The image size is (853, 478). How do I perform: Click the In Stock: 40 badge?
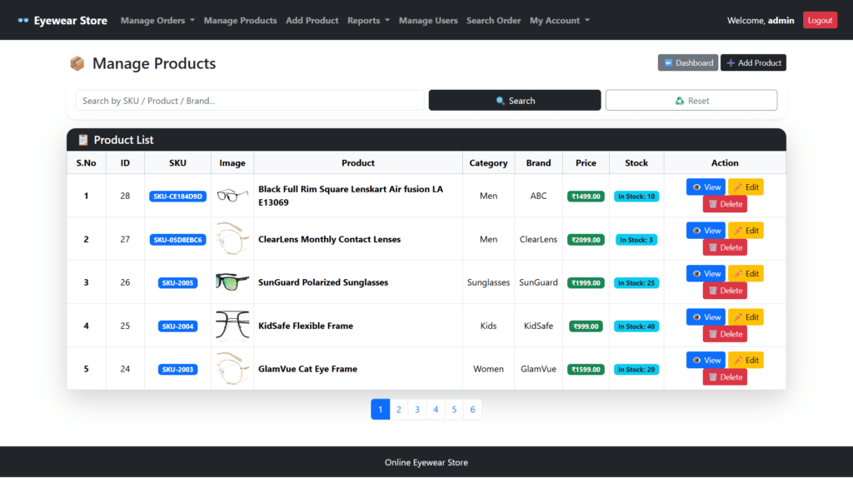[636, 326]
